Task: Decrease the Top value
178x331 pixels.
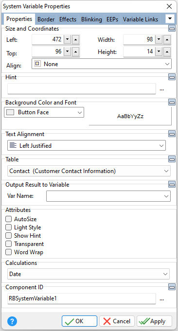Action: coord(67,52)
